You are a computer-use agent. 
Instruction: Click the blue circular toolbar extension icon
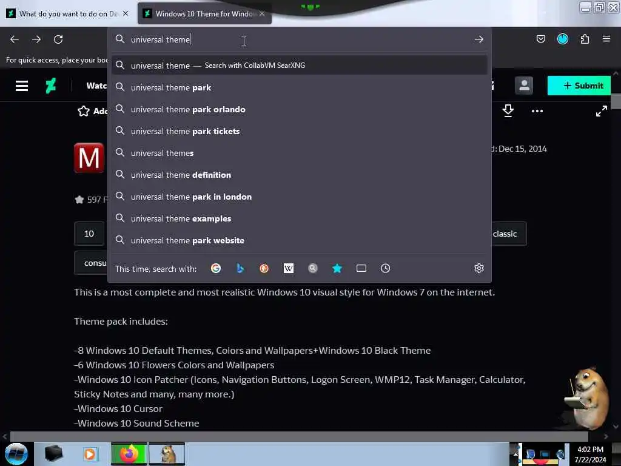(x=562, y=39)
